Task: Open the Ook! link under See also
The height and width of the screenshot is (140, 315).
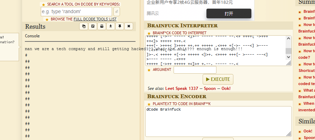Action: (x=226, y=88)
